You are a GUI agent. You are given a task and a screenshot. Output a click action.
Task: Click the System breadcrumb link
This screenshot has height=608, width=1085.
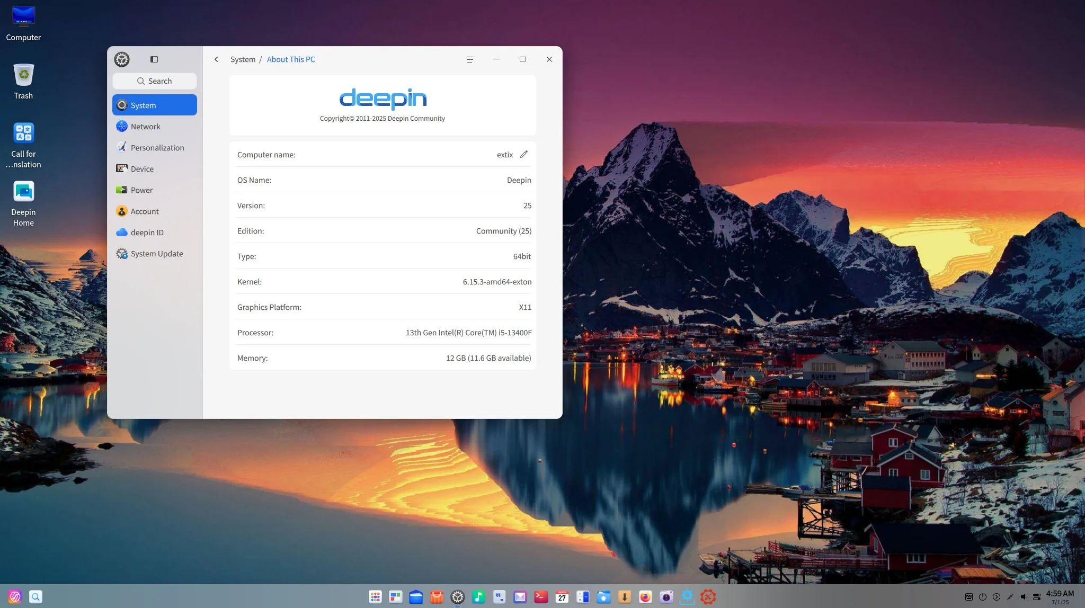(243, 59)
